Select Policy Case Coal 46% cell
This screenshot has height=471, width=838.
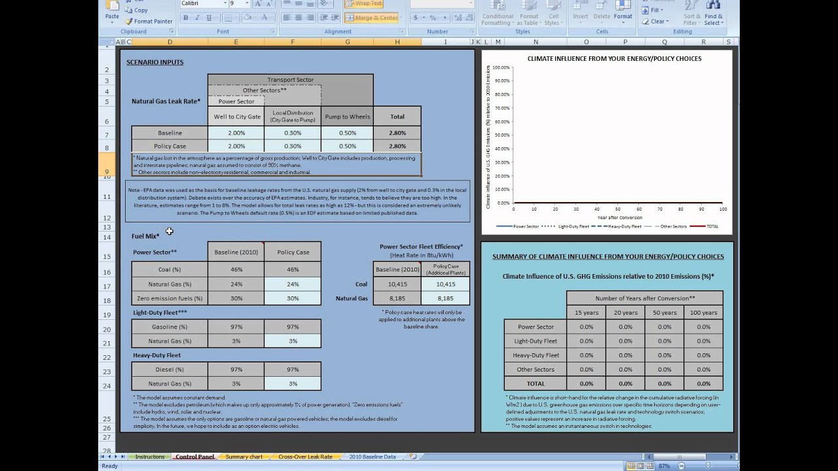click(293, 270)
